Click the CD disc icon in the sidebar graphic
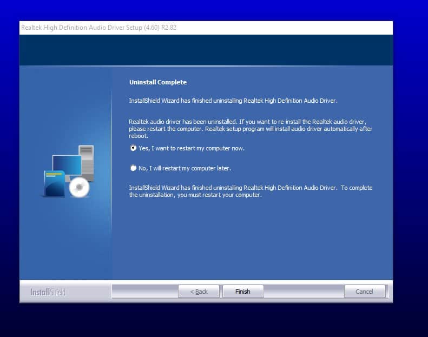Screen dimensions: 428x337 (79, 187)
